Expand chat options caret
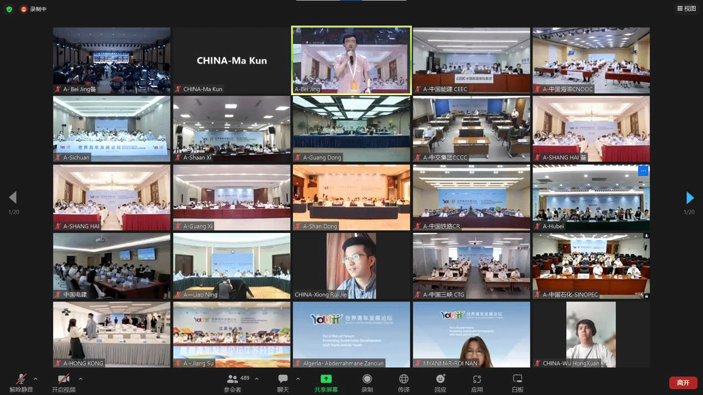The image size is (703, 395). pos(298,379)
